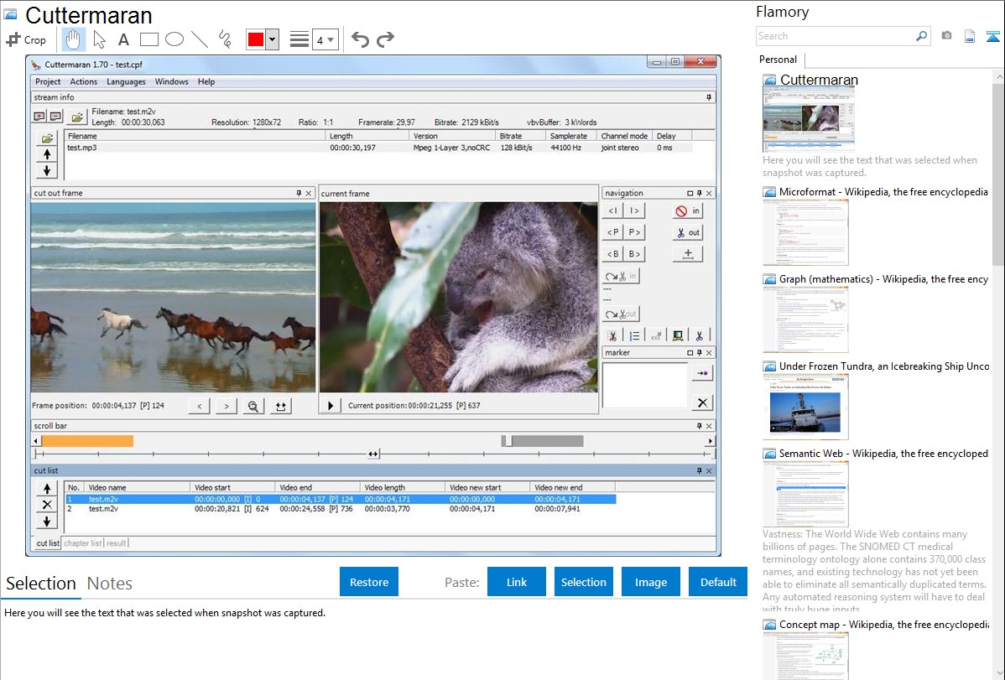Click the Paste Image button
Screen dimensions: 1005x680
[x=650, y=582]
